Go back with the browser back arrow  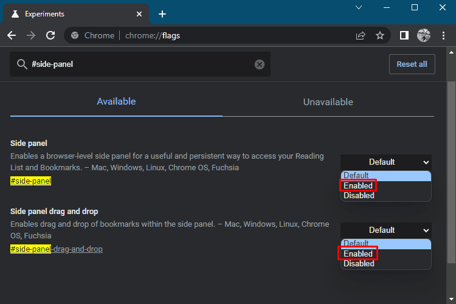[12, 35]
